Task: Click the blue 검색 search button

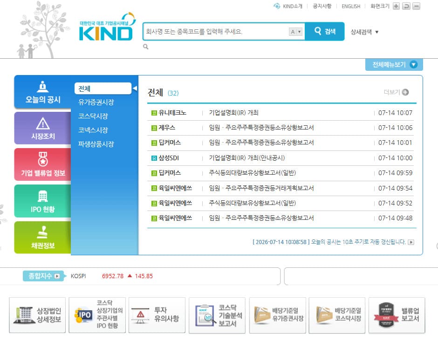Action: click(325, 31)
